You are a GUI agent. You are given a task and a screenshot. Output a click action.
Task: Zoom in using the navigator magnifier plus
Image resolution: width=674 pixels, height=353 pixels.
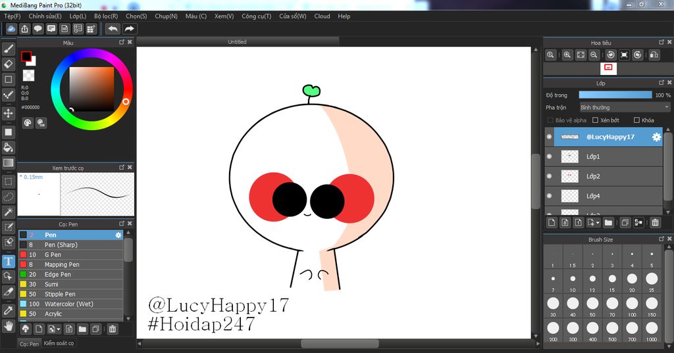tap(567, 55)
